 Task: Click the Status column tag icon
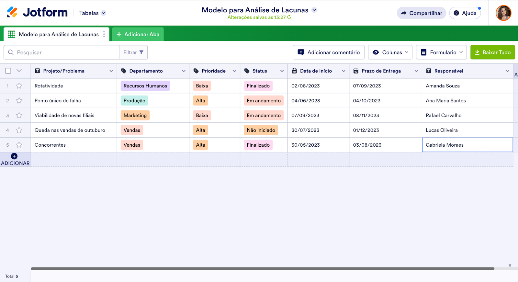[x=247, y=71]
